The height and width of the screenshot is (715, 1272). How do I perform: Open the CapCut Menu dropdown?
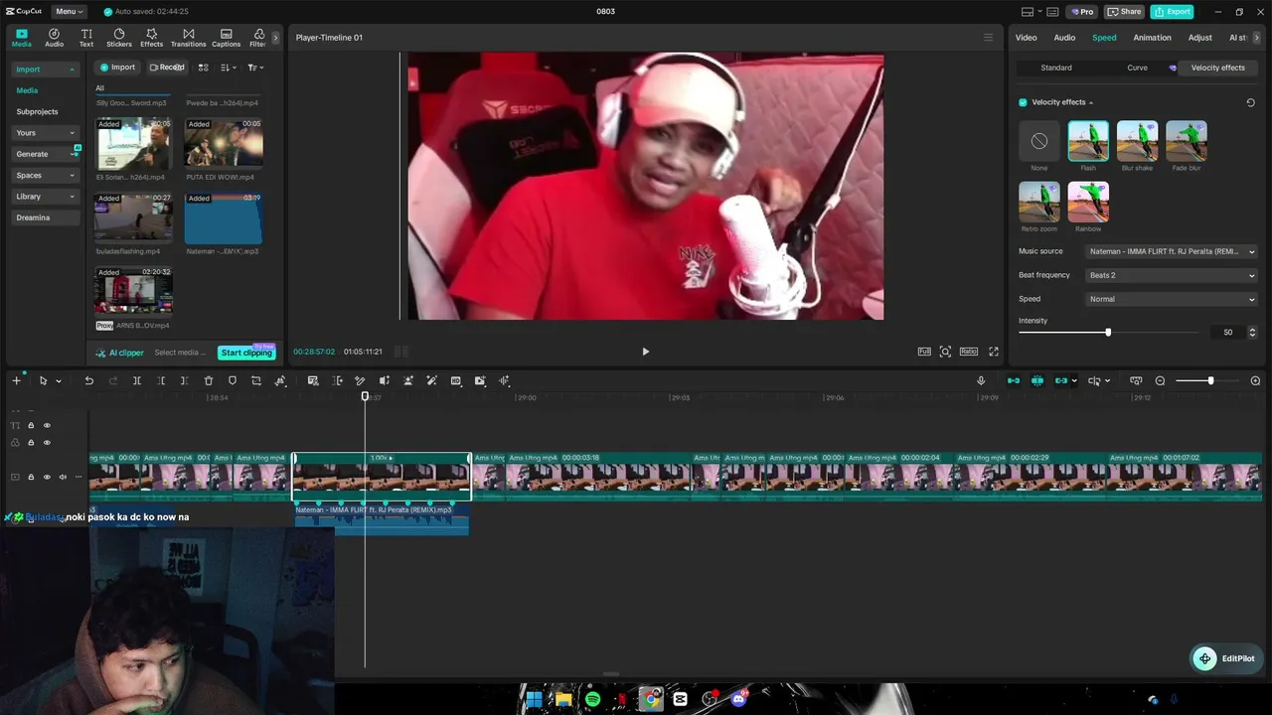[70, 12]
